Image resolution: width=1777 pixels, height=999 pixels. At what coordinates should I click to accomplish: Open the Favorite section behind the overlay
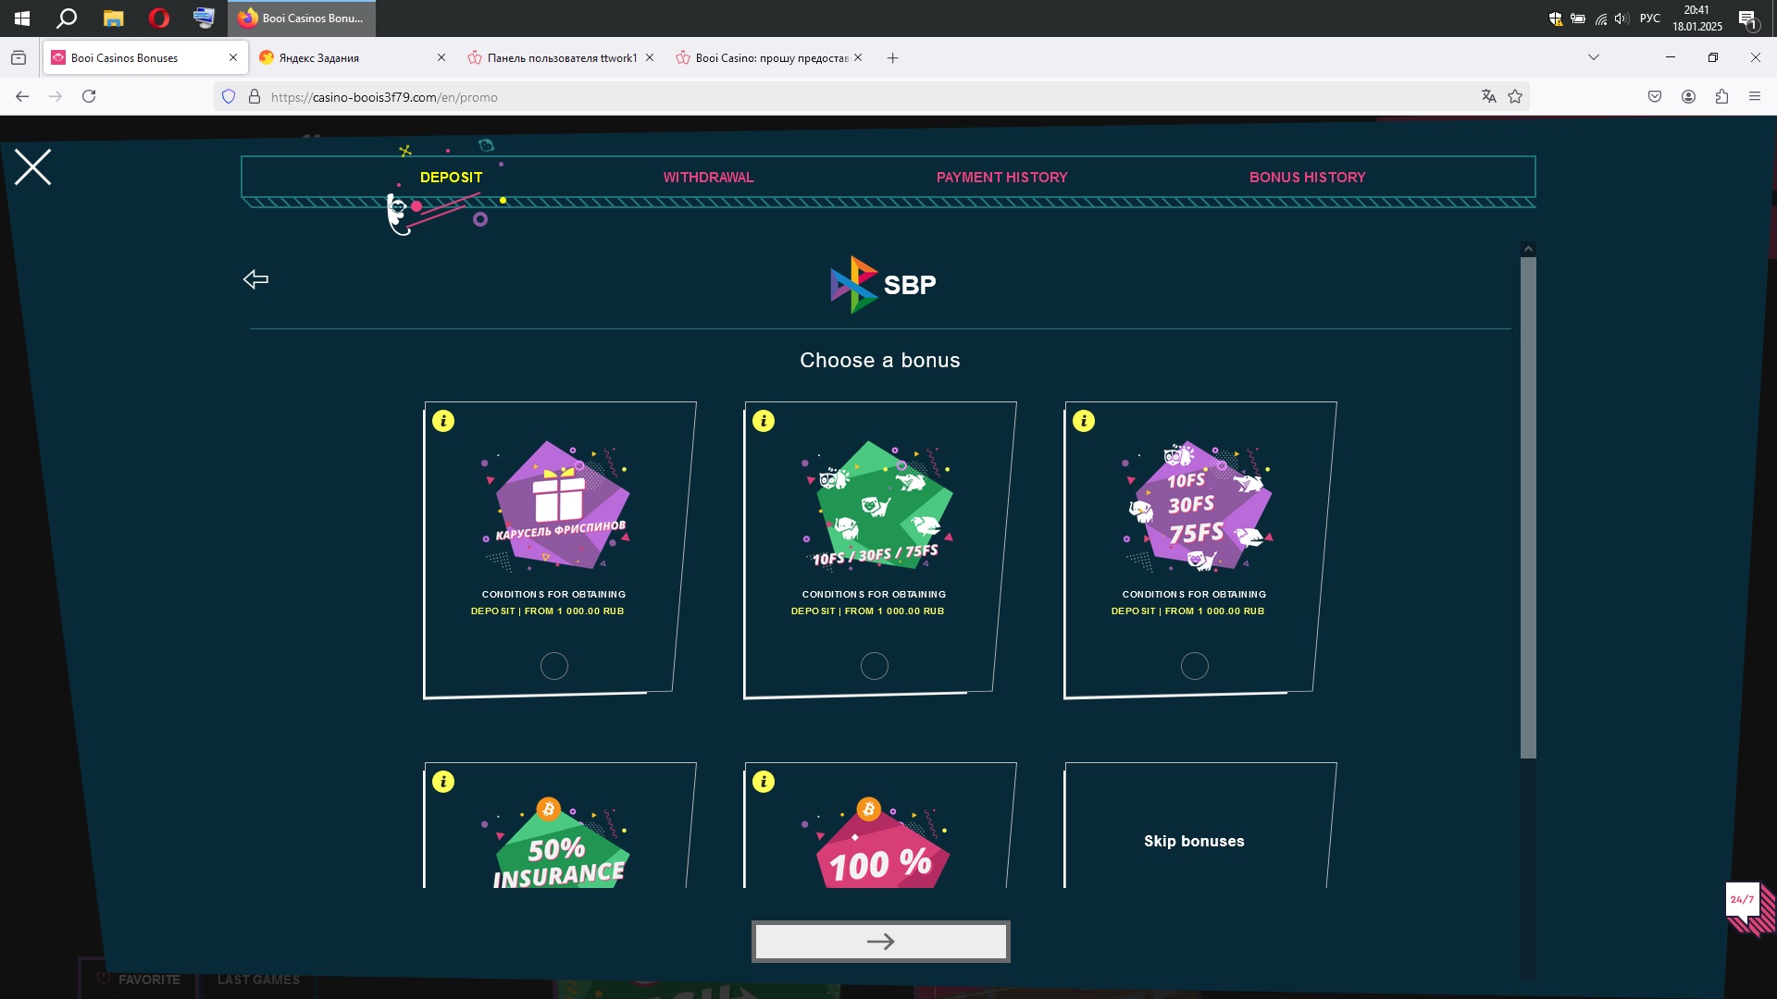coord(138,980)
